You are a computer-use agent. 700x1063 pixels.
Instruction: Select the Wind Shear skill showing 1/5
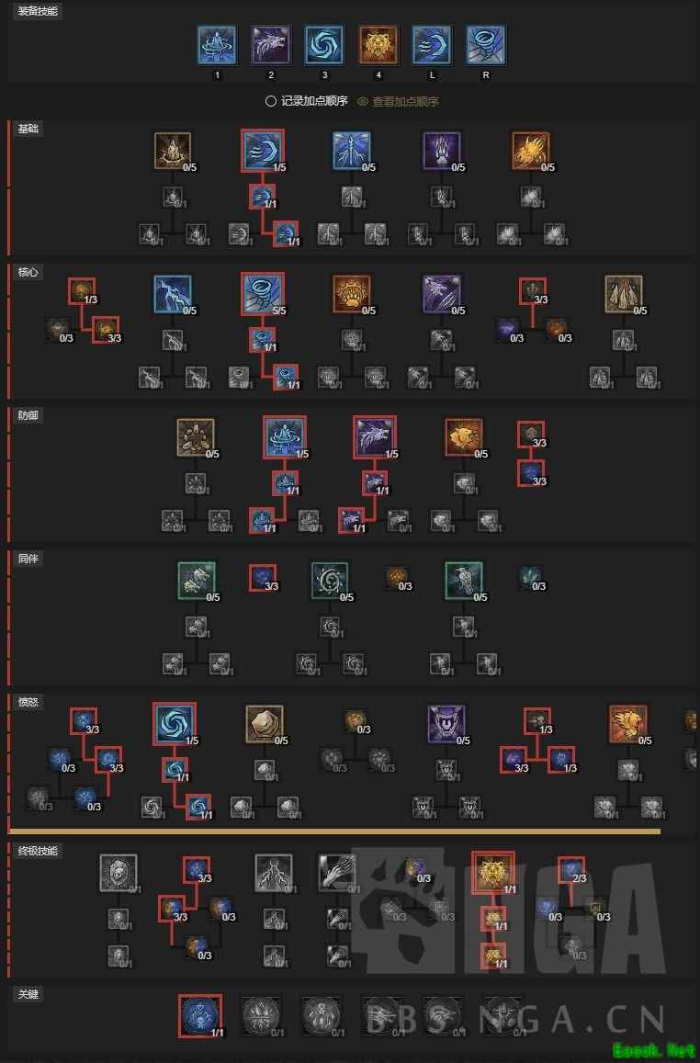tap(262, 152)
